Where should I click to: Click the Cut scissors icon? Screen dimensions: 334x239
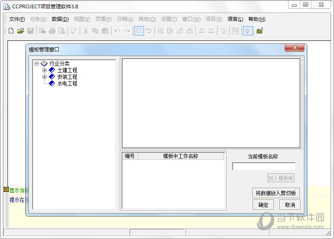tap(86, 31)
